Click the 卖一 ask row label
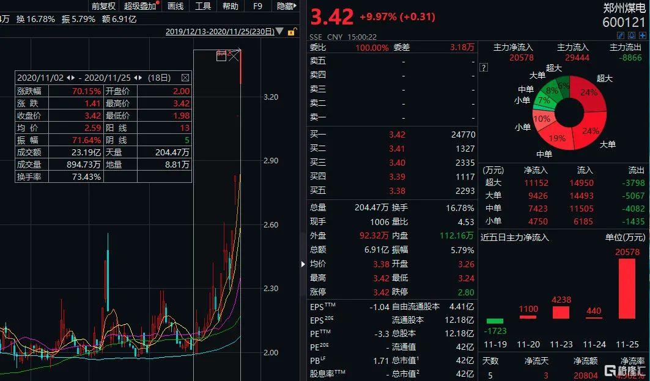This screenshot has width=650, height=381. coord(318,117)
